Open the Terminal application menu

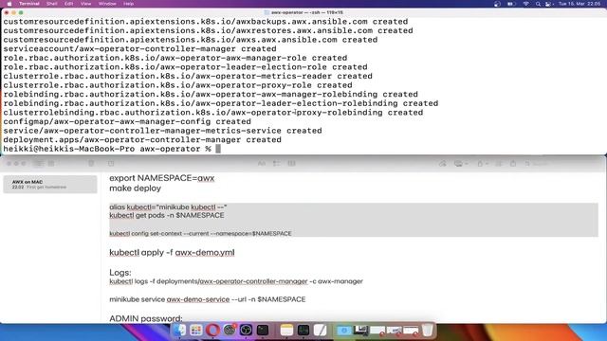point(29,4)
